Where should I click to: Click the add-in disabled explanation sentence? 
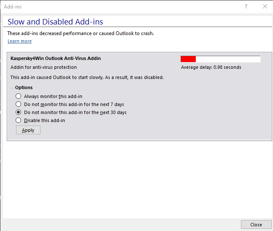coord(87,77)
